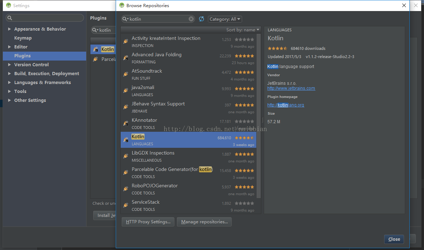Click HTTP Proxy Settings button

tap(148, 222)
